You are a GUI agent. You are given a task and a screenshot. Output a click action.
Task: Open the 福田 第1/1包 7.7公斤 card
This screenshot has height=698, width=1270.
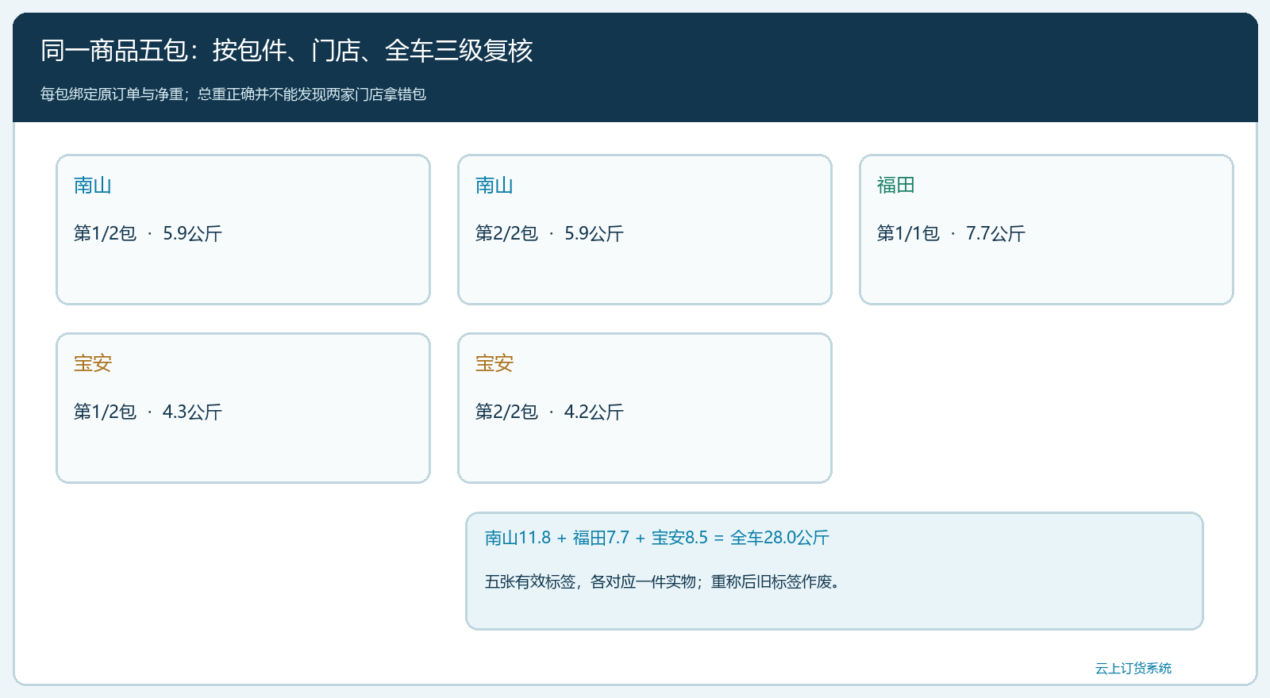click(x=1046, y=229)
